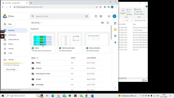Sort by the Name column header
174x98 pixels.
tap(33, 58)
